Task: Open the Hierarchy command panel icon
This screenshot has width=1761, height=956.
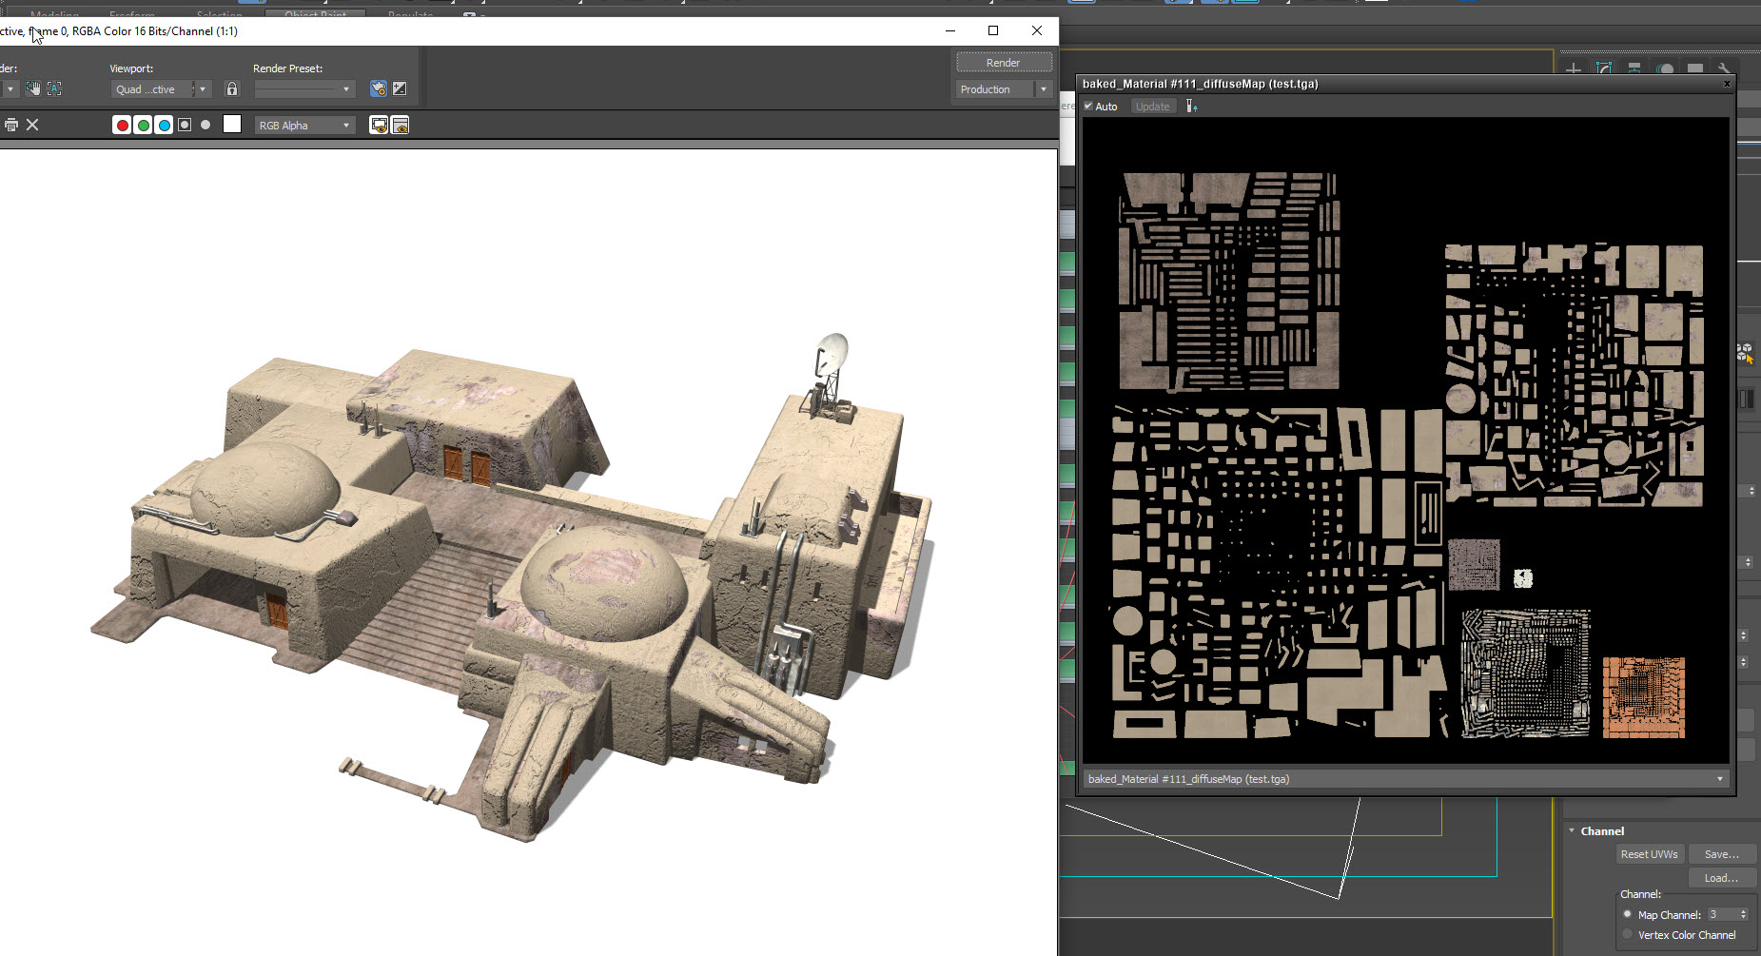Action: [1634, 69]
